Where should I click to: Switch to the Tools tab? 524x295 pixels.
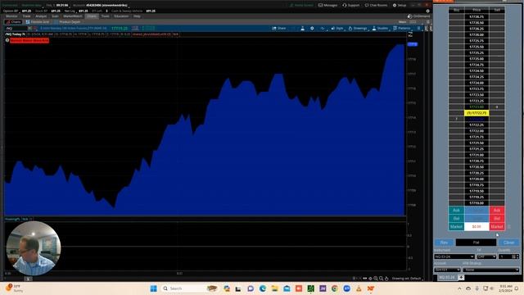point(105,16)
